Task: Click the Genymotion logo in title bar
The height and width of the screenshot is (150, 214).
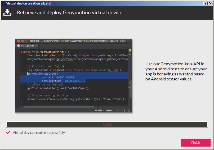Action: [4, 3]
